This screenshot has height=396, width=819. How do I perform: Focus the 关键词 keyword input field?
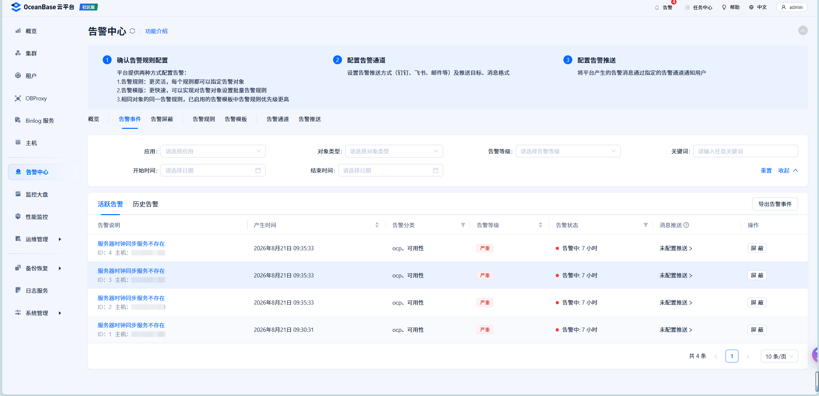[745, 151]
